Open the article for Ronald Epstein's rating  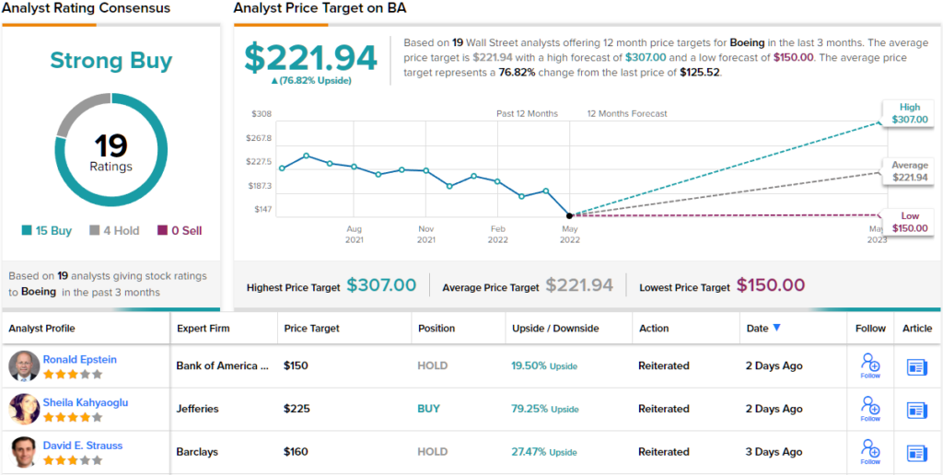click(916, 366)
